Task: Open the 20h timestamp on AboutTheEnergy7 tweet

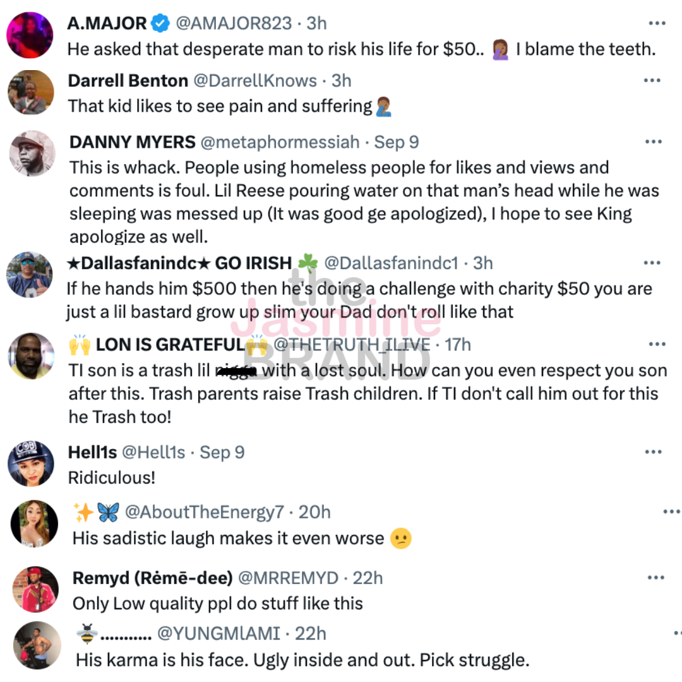Action: coord(314,512)
